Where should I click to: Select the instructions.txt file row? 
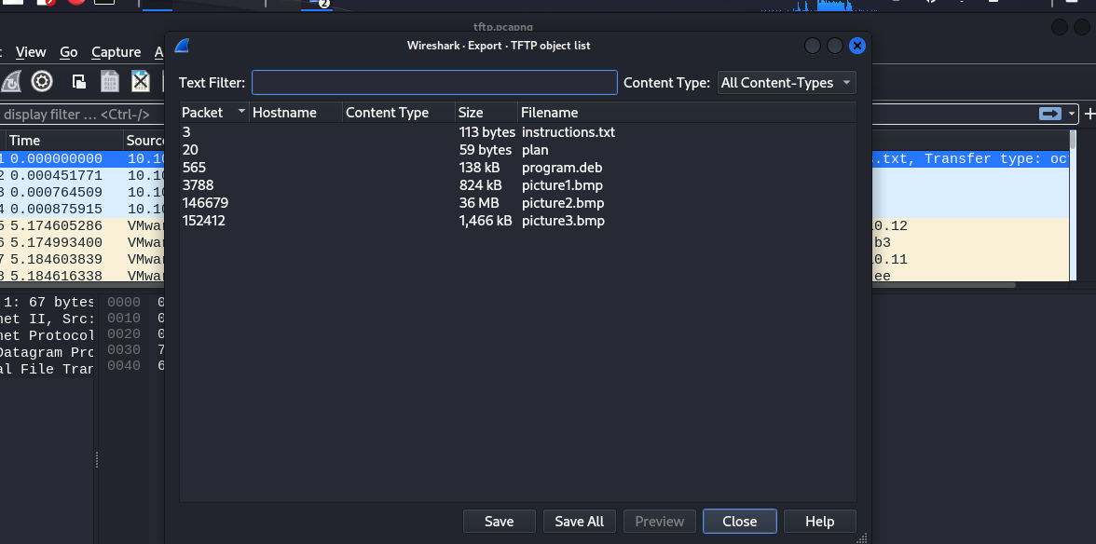(x=518, y=132)
